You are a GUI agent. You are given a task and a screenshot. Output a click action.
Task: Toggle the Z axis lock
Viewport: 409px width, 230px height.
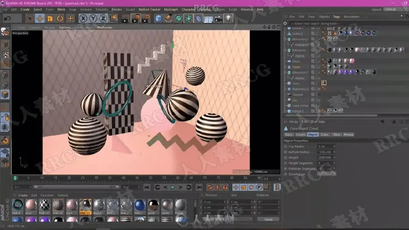(x=103, y=18)
